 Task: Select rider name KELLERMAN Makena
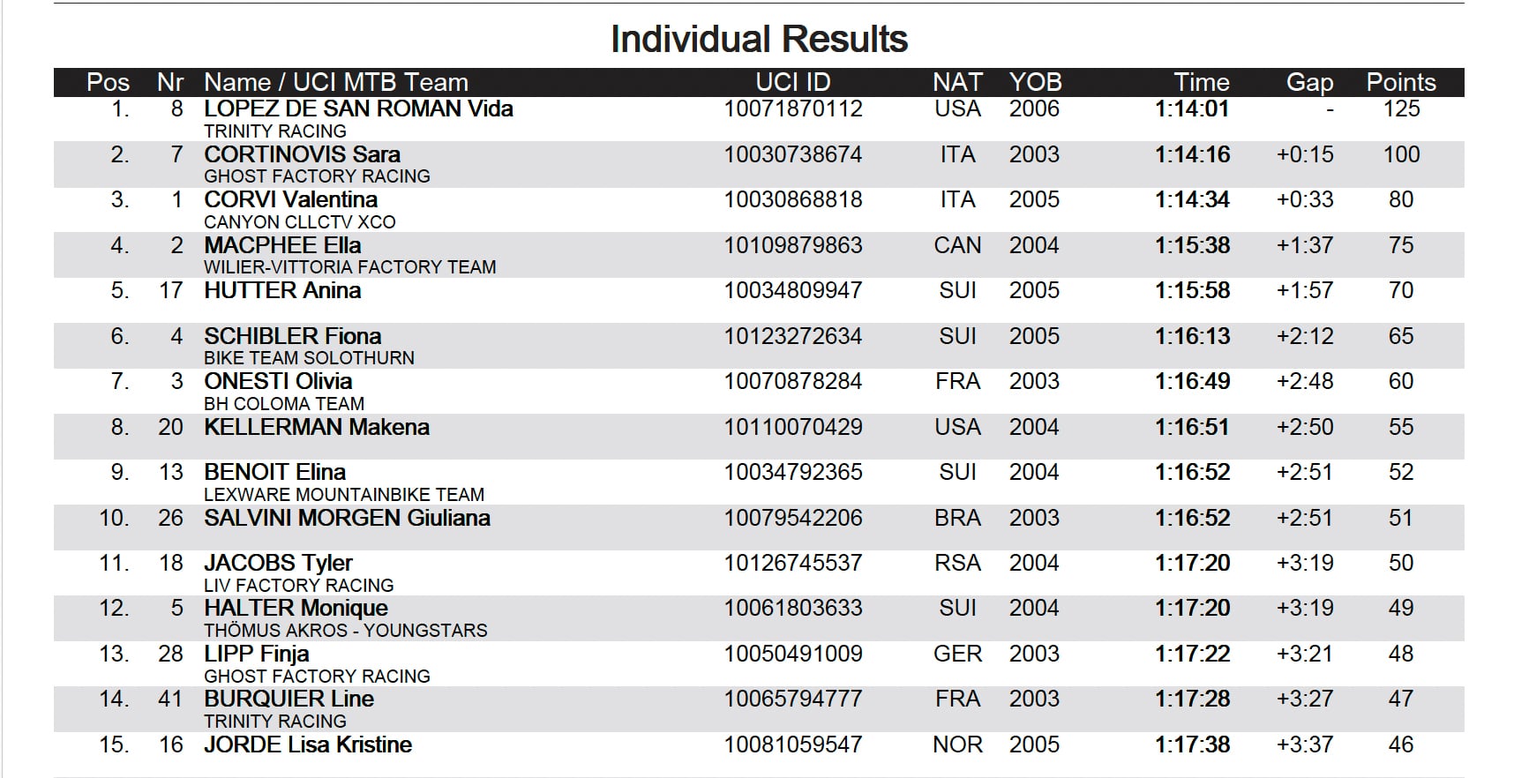pos(316,428)
